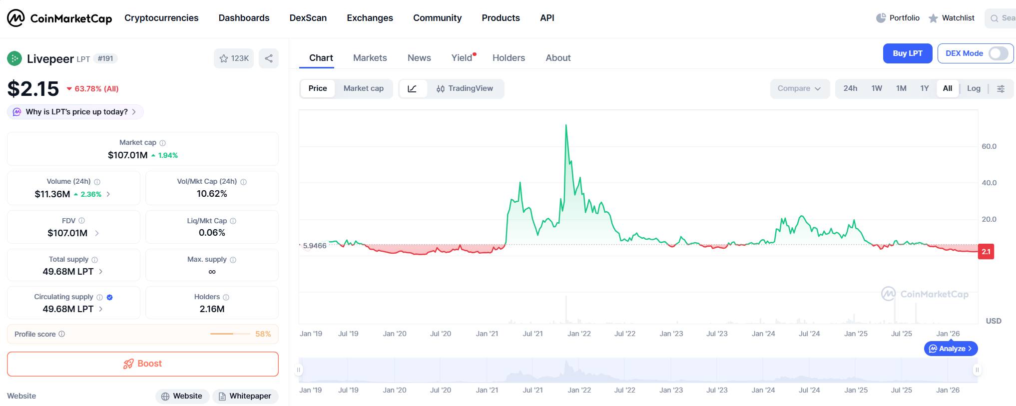The width and height of the screenshot is (1016, 406).
Task: Select All time range
Action: (948, 88)
